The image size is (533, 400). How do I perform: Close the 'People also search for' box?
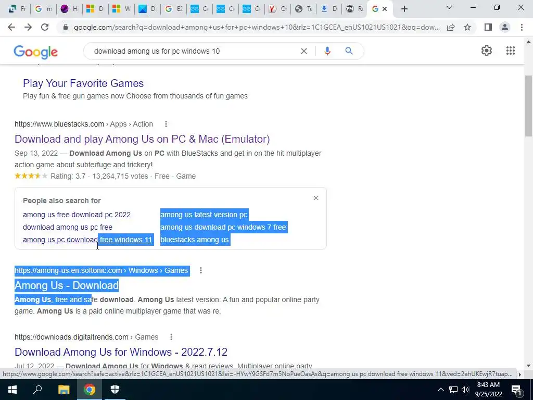click(316, 198)
